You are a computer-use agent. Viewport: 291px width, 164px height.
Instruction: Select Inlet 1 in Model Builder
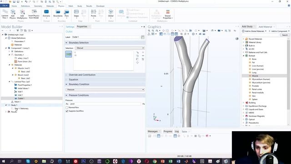pos(20,95)
